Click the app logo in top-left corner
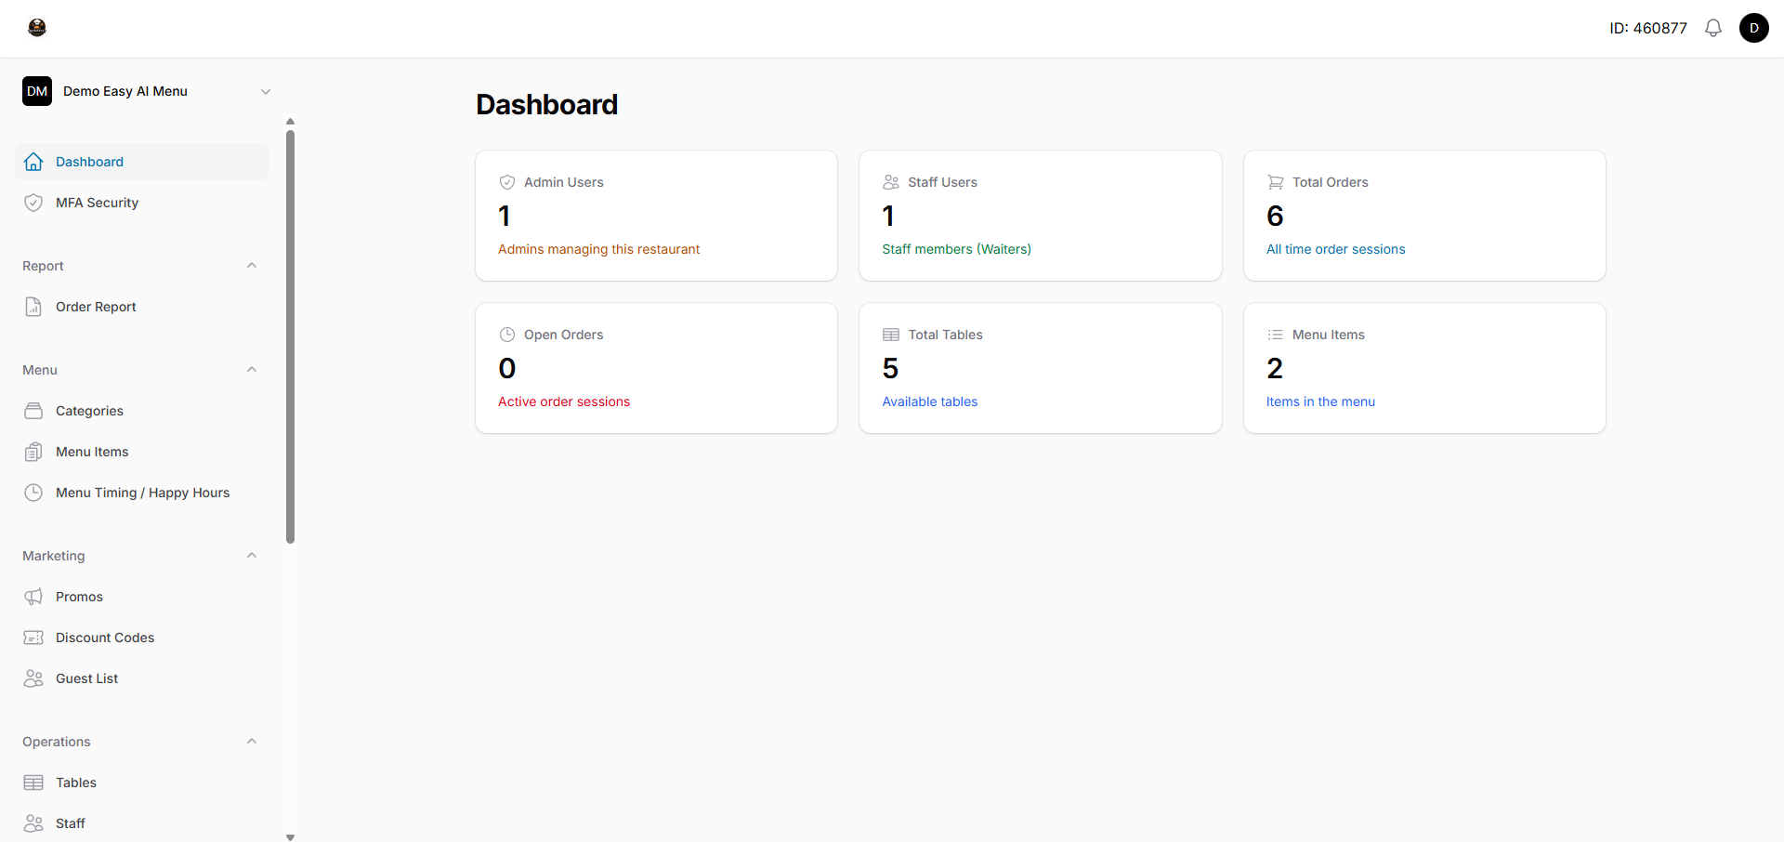This screenshot has width=1784, height=842. click(37, 28)
